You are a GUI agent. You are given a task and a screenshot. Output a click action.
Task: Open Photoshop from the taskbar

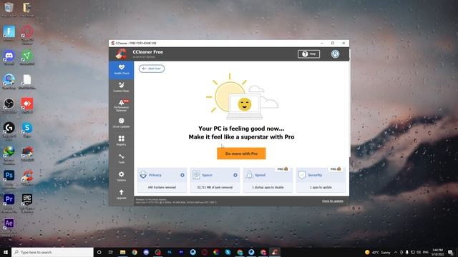[170, 252]
